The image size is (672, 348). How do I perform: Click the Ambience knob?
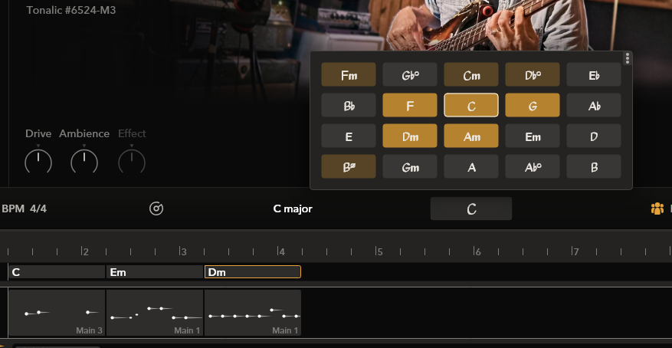84,161
